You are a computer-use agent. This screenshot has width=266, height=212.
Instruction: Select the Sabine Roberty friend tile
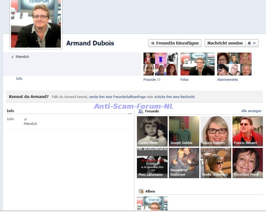216,131
